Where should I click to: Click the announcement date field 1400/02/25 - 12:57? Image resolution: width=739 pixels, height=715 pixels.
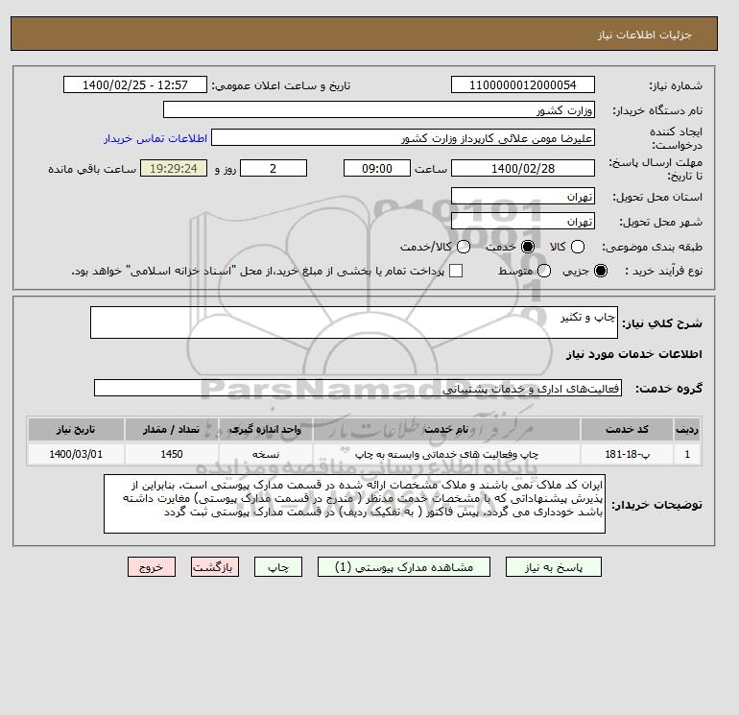135,84
